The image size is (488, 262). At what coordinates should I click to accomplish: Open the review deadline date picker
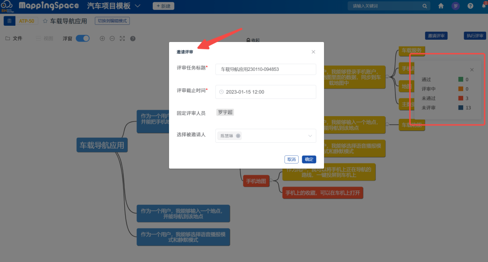(265, 92)
